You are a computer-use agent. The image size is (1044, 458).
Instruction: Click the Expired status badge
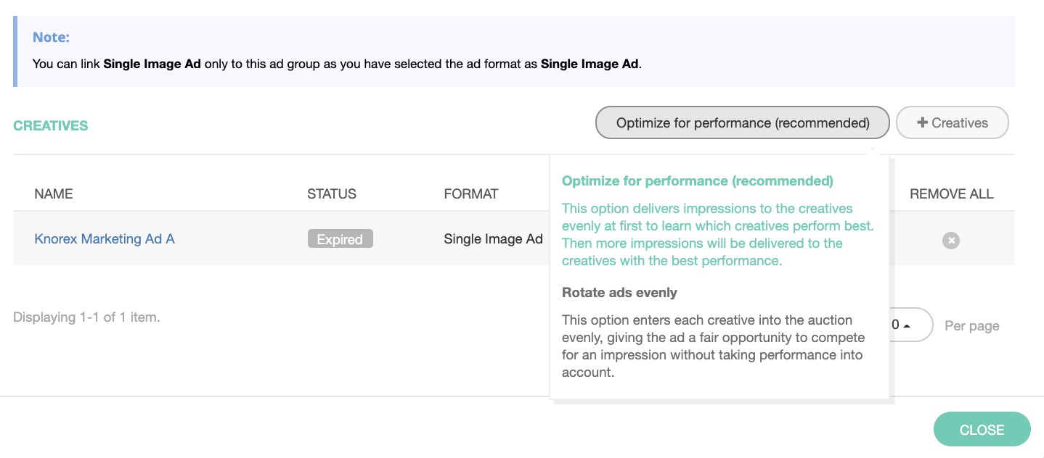(x=340, y=239)
